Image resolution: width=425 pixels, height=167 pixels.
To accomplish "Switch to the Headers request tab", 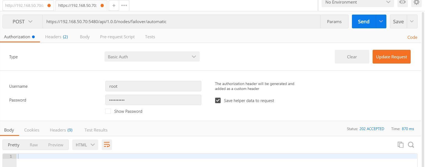I will (56, 37).
